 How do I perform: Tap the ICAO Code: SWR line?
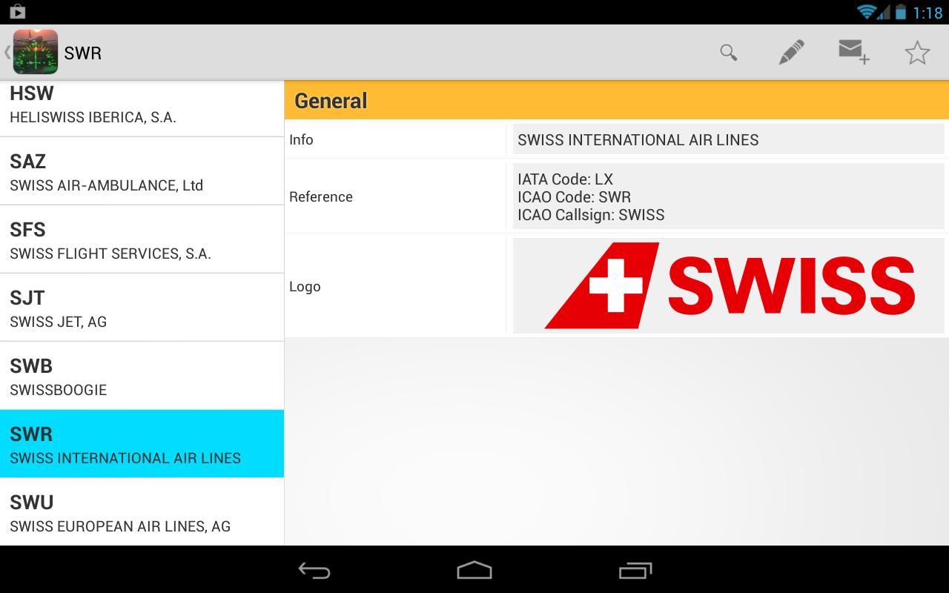(575, 197)
